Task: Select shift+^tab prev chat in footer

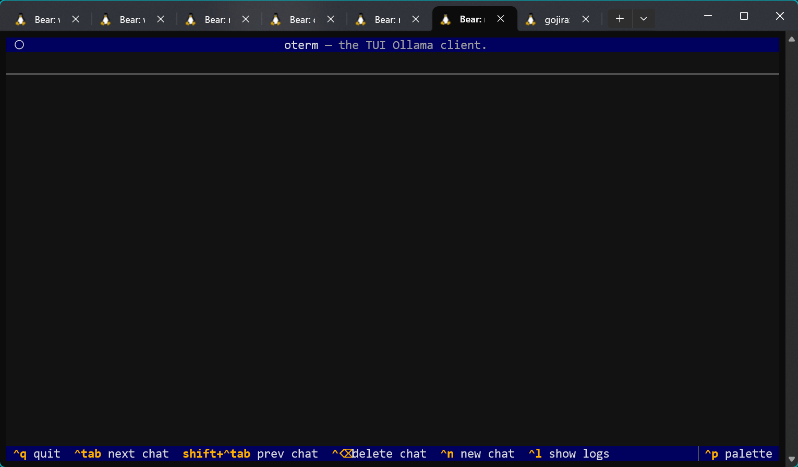Action: pyautogui.click(x=250, y=453)
